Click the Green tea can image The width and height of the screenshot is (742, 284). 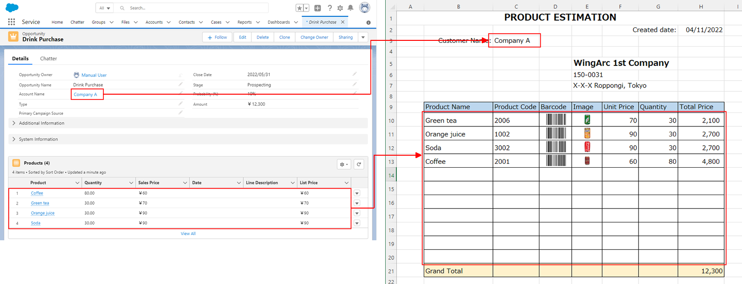tap(587, 119)
